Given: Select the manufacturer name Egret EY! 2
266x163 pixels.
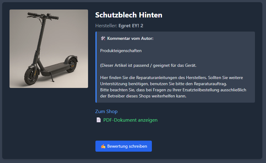Looking at the screenshot, I should click(x=131, y=26).
